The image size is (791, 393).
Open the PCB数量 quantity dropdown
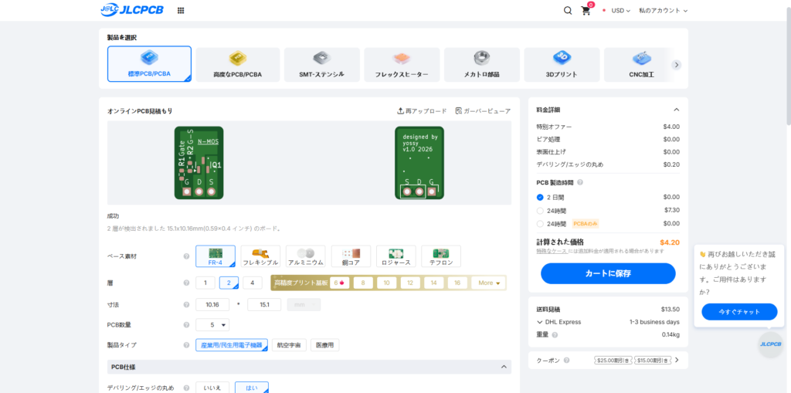pyautogui.click(x=212, y=325)
